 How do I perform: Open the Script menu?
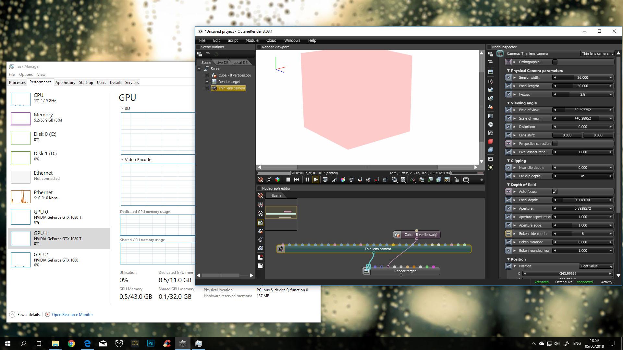pyautogui.click(x=232, y=41)
